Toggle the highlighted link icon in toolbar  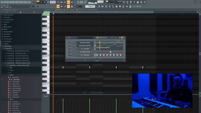point(68,6)
